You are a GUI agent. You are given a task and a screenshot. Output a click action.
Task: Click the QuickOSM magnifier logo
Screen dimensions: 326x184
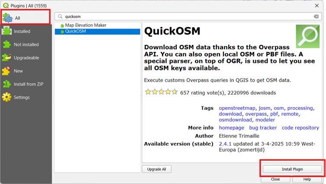click(x=307, y=36)
